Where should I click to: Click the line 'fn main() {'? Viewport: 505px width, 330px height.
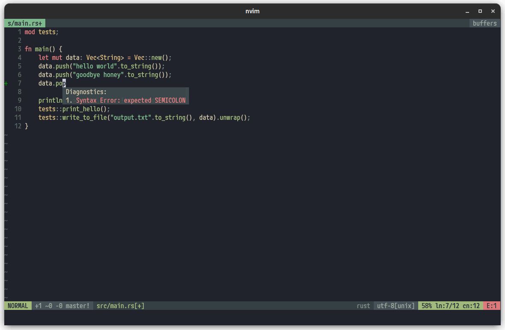tap(44, 49)
